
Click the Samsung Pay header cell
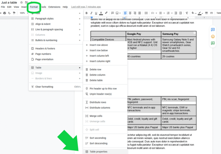click(x=179, y=34)
